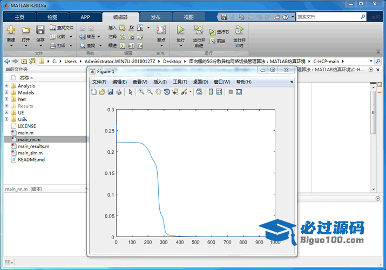Open the Brush tool dropdown arrow
Screen dimensions: 386x270
pos(191,92)
